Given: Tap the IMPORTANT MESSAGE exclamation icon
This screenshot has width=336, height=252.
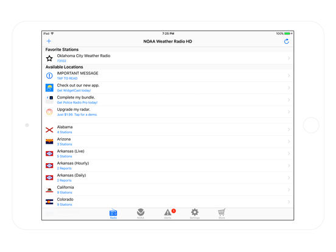Looking at the screenshot, I should point(49,75).
